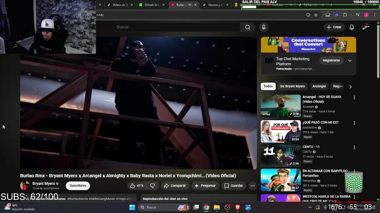Select the De Bryant Myers filter chip

(x=292, y=86)
